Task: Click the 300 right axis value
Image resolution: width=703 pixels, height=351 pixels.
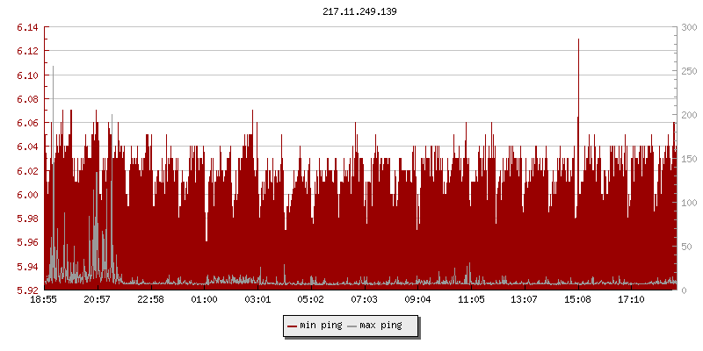Action: [x=689, y=27]
